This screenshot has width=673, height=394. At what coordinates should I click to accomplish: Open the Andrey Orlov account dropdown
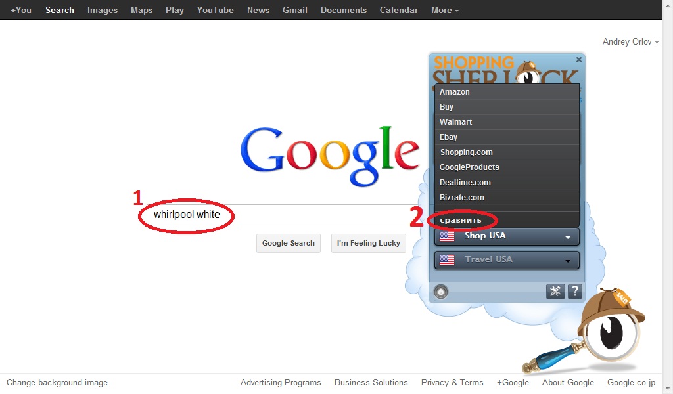pos(630,41)
